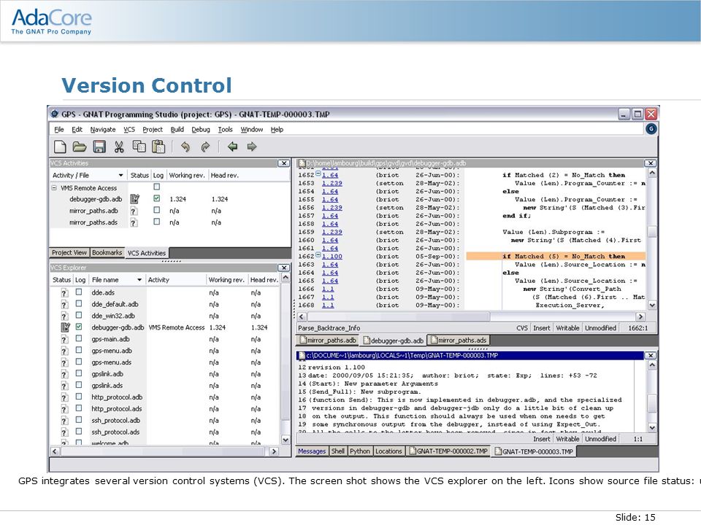Screen dimensions: 701x525
Task: Click status icon of debugger-gdb.adb in VCS Explorer
Action: coord(65,327)
